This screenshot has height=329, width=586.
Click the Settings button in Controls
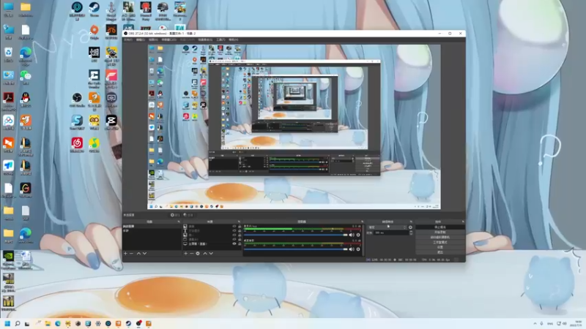click(x=440, y=247)
